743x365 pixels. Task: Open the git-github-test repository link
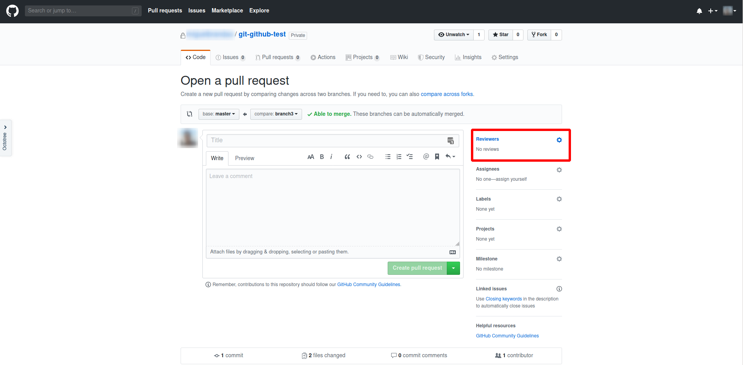coord(262,34)
